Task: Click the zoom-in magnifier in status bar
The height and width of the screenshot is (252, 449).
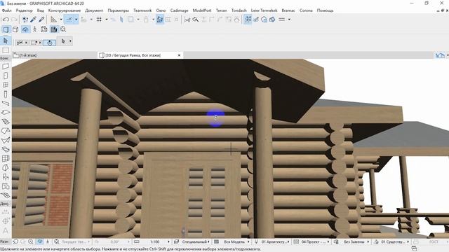Action: click(31, 241)
